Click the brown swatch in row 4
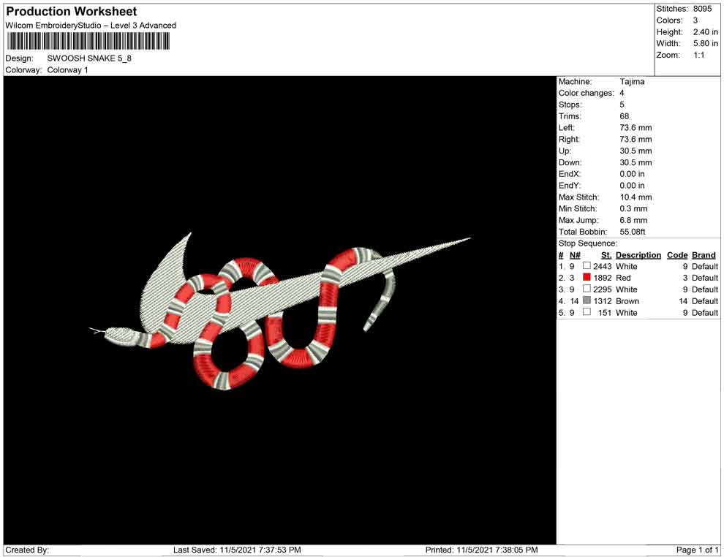This screenshot has height=557, width=724. pyautogui.click(x=587, y=300)
